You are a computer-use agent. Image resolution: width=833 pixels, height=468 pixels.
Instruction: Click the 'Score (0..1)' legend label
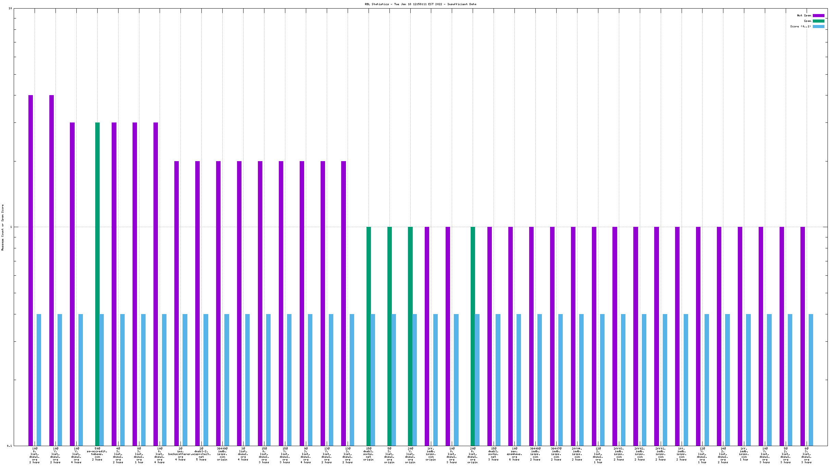800,26
